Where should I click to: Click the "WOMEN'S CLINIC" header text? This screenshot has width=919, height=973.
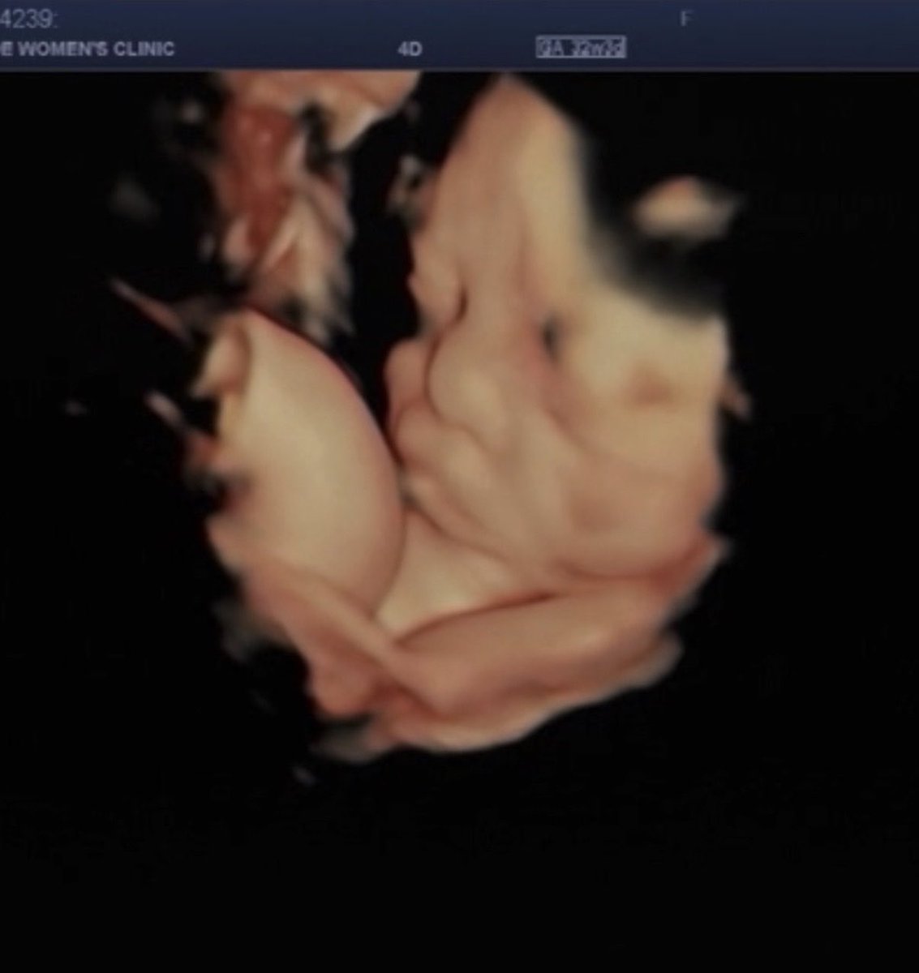click(96, 49)
